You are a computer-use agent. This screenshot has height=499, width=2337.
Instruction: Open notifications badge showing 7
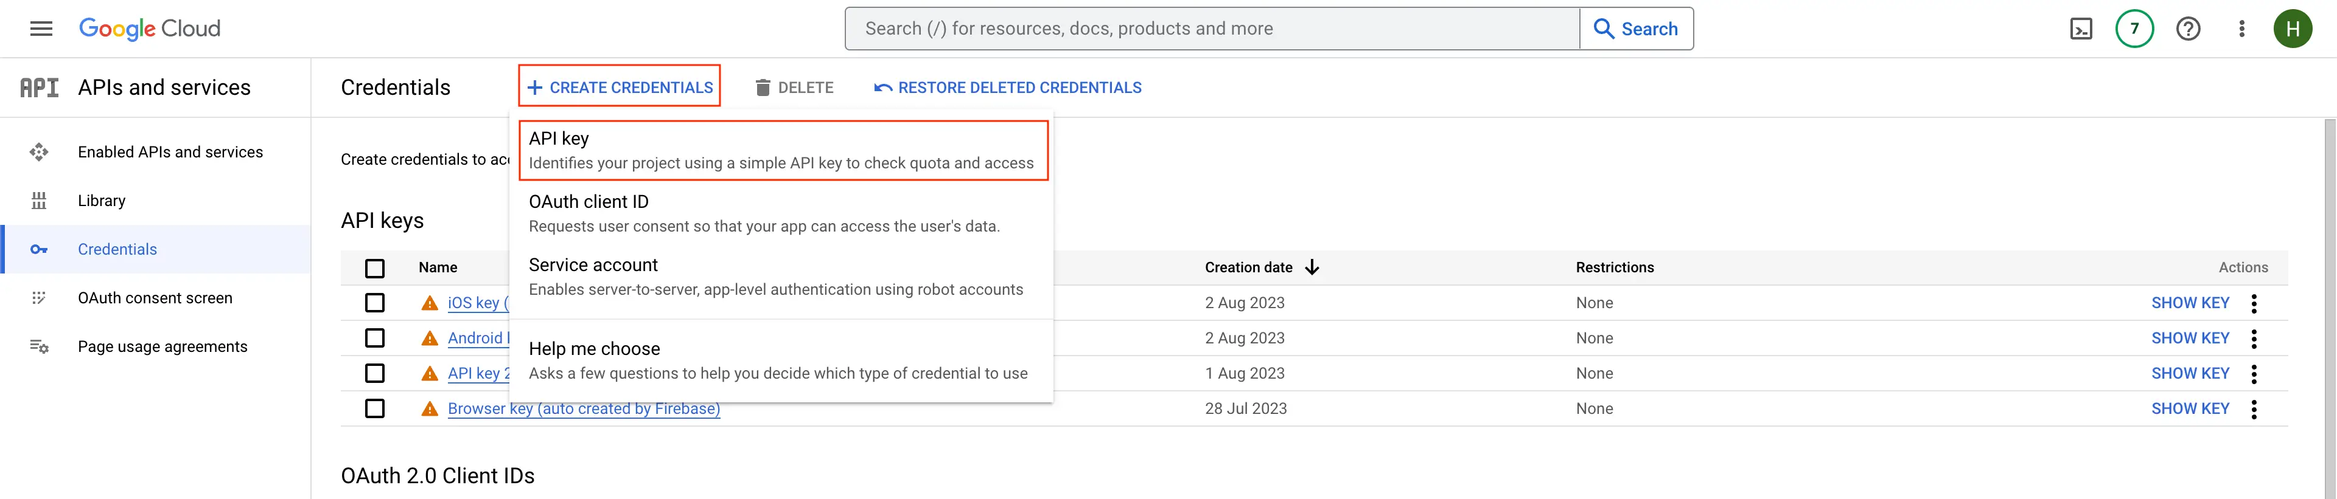click(x=2135, y=29)
